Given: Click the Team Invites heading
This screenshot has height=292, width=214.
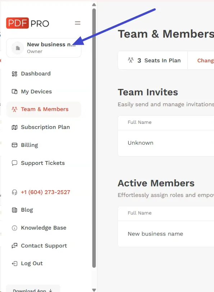Looking at the screenshot, I should [x=148, y=92].
